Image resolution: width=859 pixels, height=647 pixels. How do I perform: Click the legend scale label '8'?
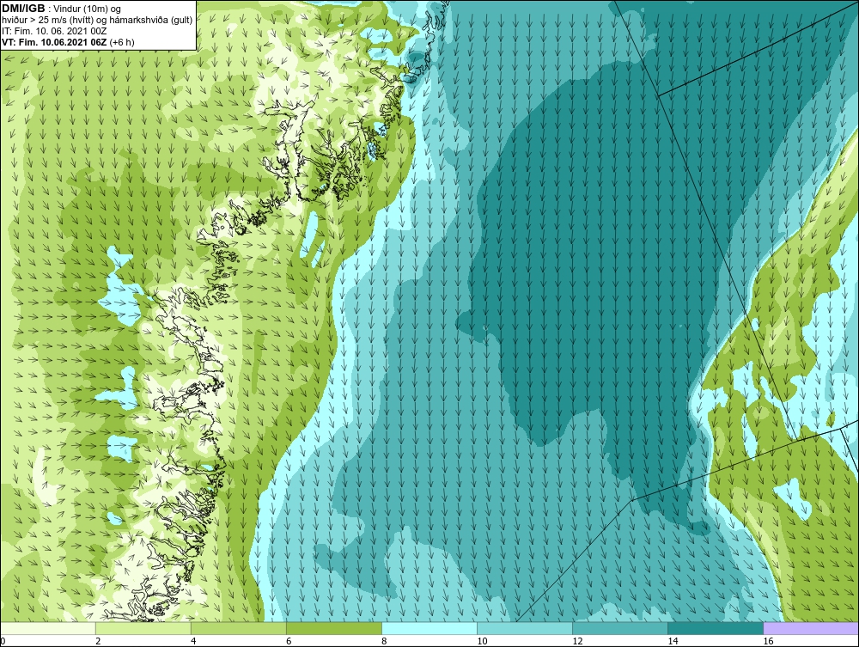384,641
